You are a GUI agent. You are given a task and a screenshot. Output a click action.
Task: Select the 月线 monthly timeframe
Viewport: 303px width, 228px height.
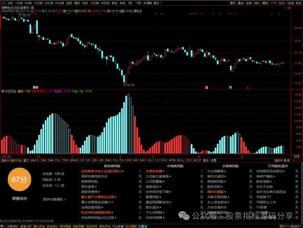[x=85, y=3]
